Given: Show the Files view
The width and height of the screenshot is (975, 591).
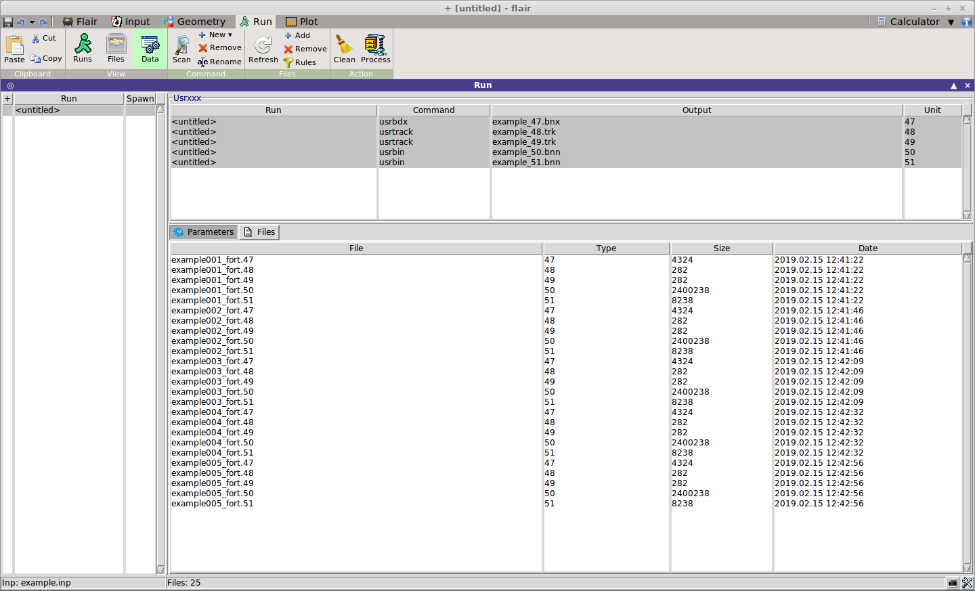Looking at the screenshot, I should (116, 49).
